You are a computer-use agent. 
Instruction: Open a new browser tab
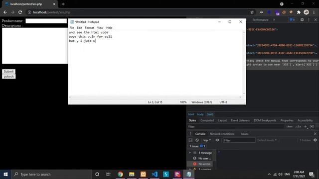[63, 4]
